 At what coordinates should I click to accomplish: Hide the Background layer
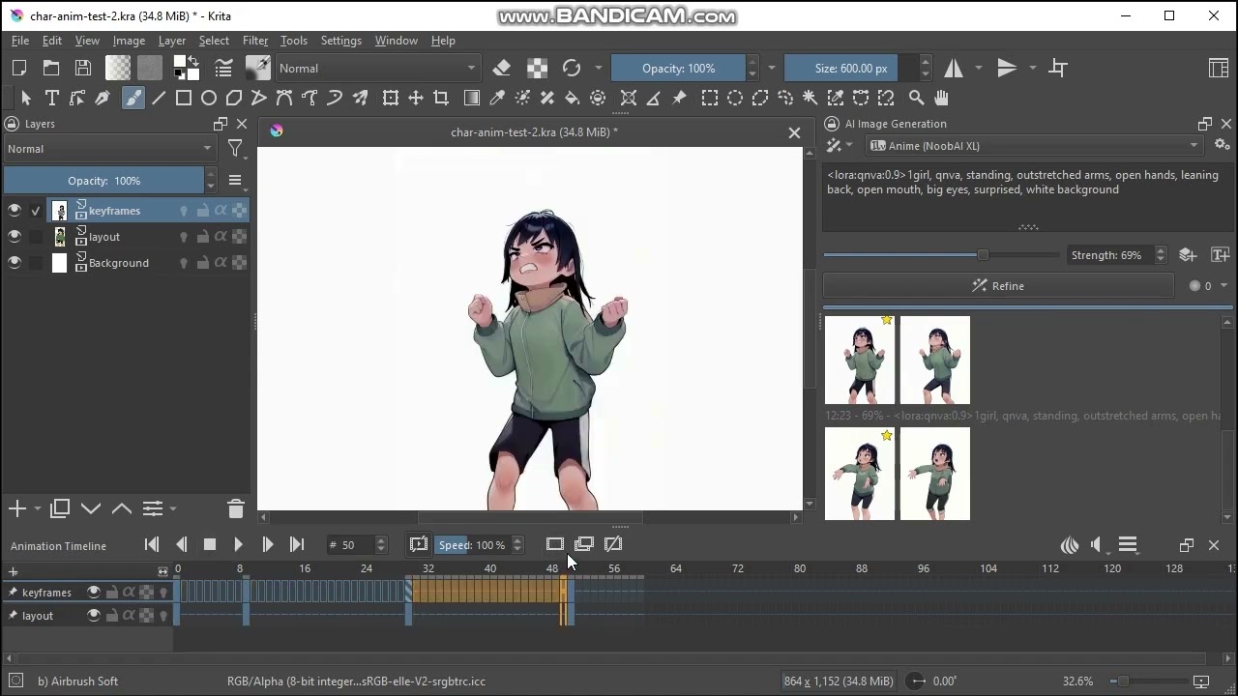point(15,263)
